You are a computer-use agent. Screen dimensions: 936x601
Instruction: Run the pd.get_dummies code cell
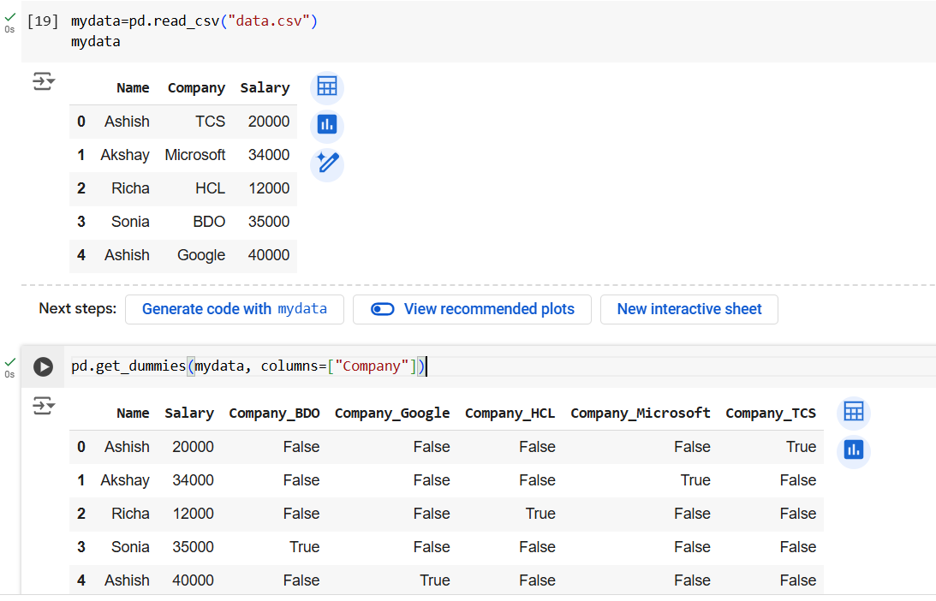point(43,366)
